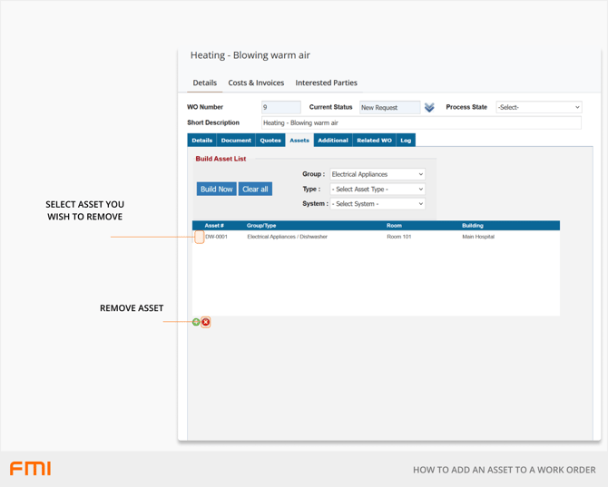Select the blue Details sub-tab

coord(202,141)
